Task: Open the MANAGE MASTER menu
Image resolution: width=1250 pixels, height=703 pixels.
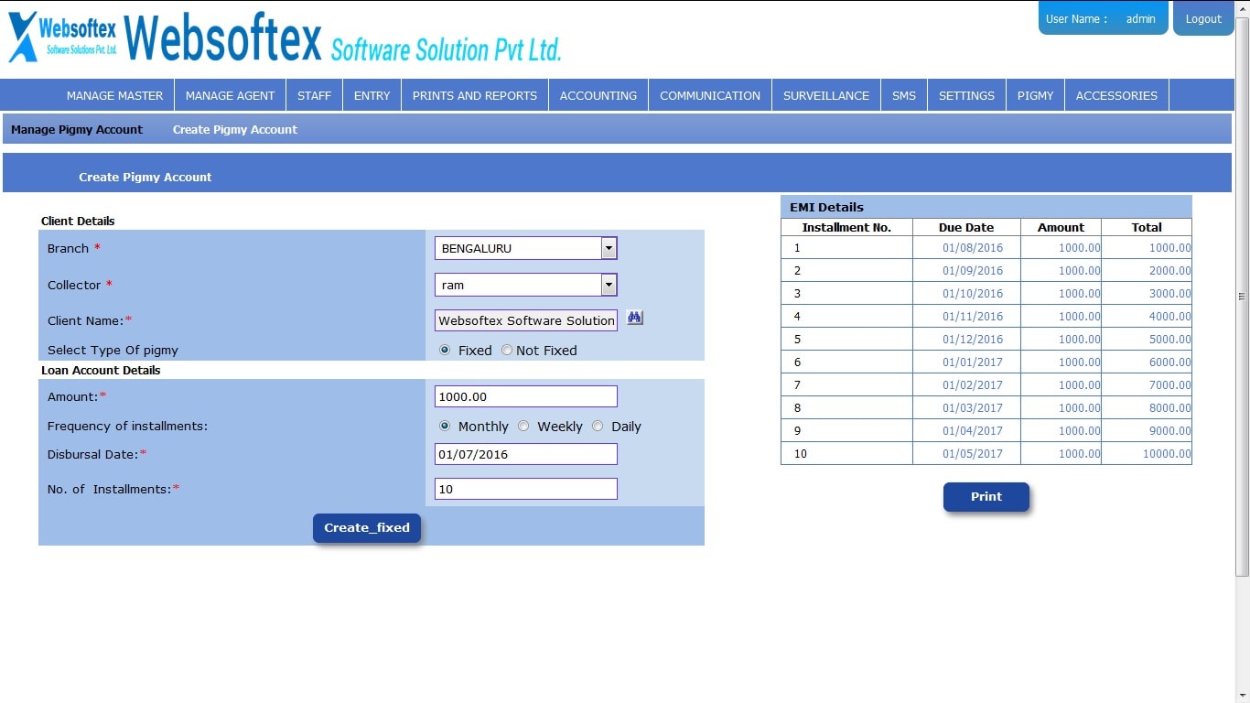Action: [114, 95]
